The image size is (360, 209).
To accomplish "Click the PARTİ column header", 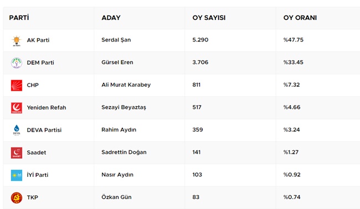I will [x=19, y=18].
